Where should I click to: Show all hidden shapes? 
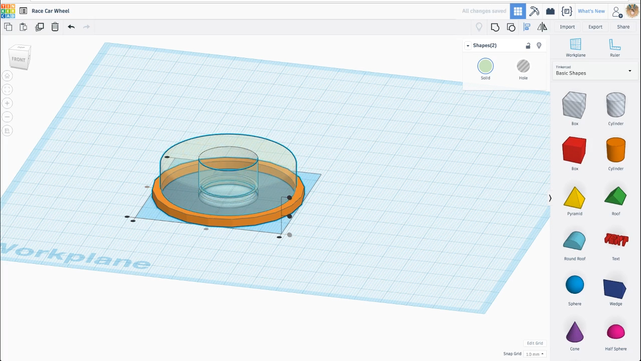click(x=479, y=27)
